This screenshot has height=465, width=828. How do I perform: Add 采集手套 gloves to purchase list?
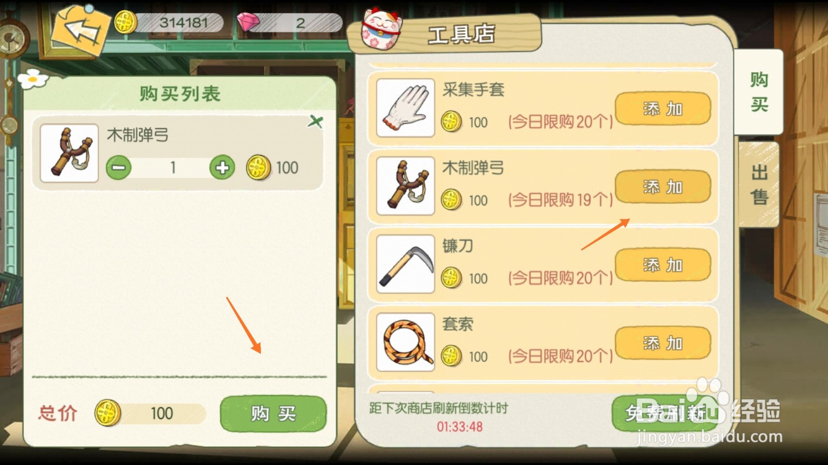tap(663, 109)
